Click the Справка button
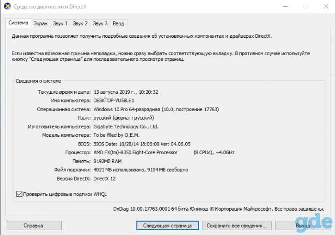 pos(33,225)
